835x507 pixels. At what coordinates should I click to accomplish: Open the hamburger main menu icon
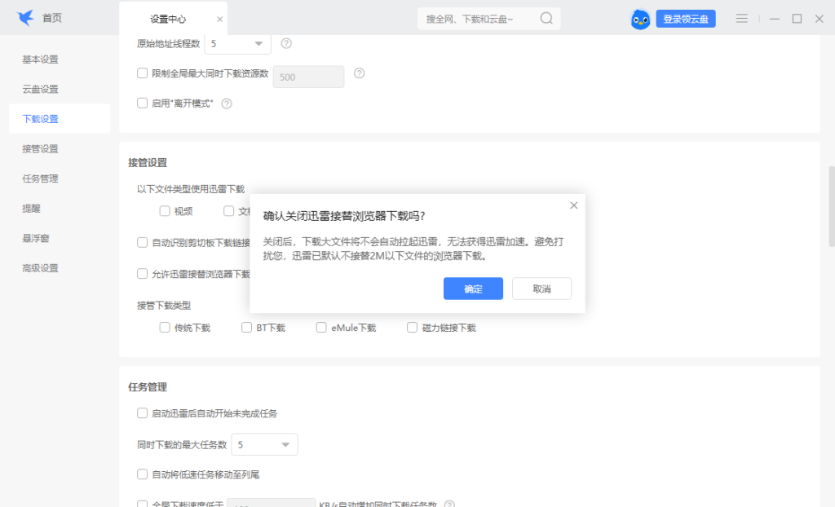[741, 18]
